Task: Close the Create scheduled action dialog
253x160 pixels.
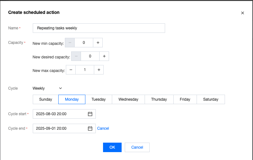Action: (243, 13)
